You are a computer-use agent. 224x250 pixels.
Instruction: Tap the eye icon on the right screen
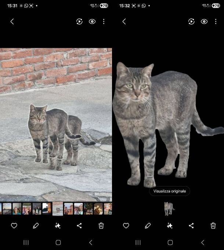204,22
